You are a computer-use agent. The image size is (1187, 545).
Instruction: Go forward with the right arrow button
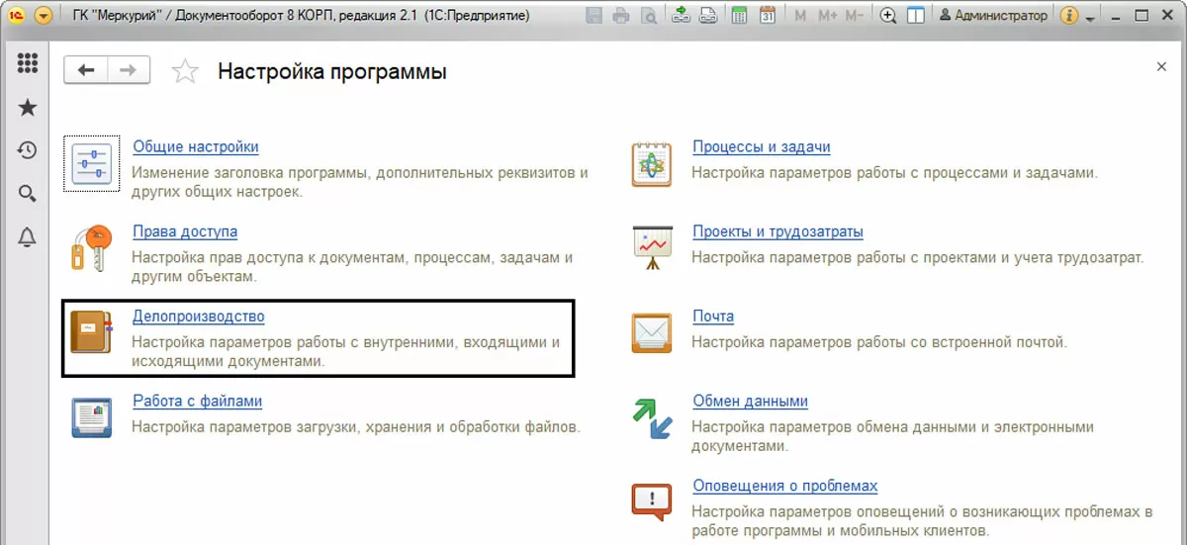coord(129,70)
